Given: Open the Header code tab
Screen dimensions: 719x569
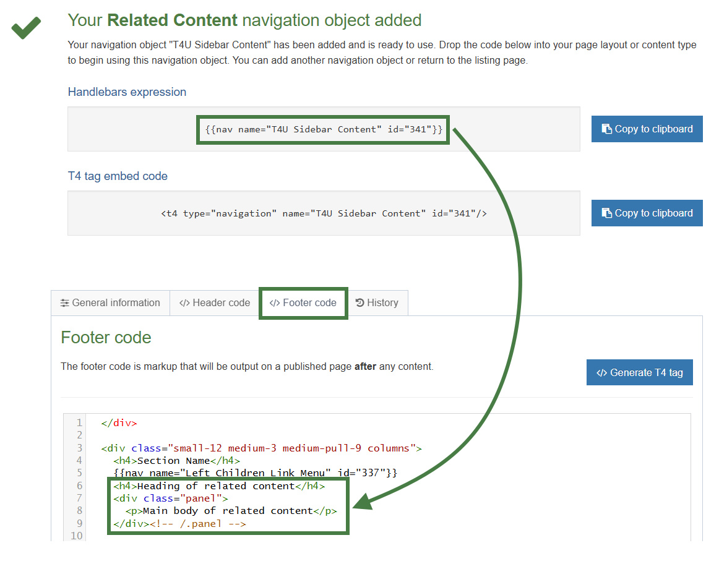Looking at the screenshot, I should click(x=214, y=302).
